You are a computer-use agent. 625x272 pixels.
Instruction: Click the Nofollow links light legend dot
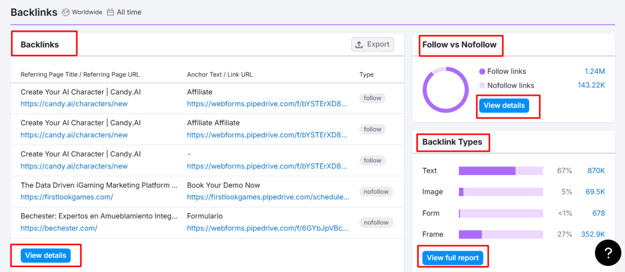coord(482,85)
